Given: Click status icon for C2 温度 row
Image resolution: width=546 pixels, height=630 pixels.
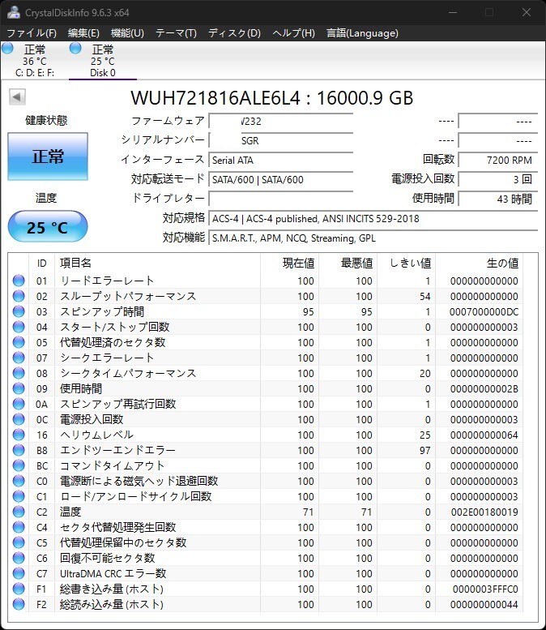Looking at the screenshot, I should coord(19,512).
